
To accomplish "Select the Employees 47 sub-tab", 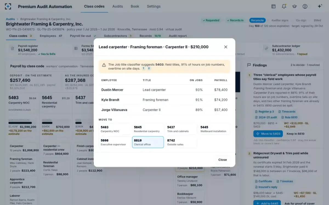I will pyautogui.click(x=51, y=36).
